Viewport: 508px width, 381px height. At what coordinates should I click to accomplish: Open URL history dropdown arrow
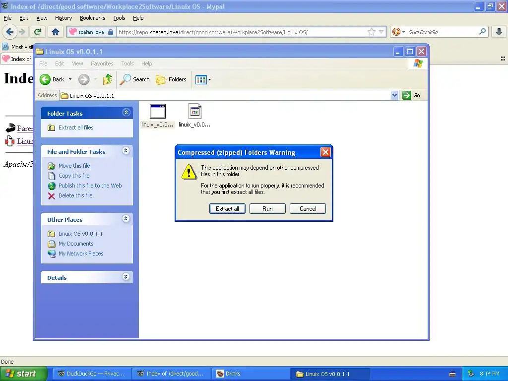pos(381,32)
